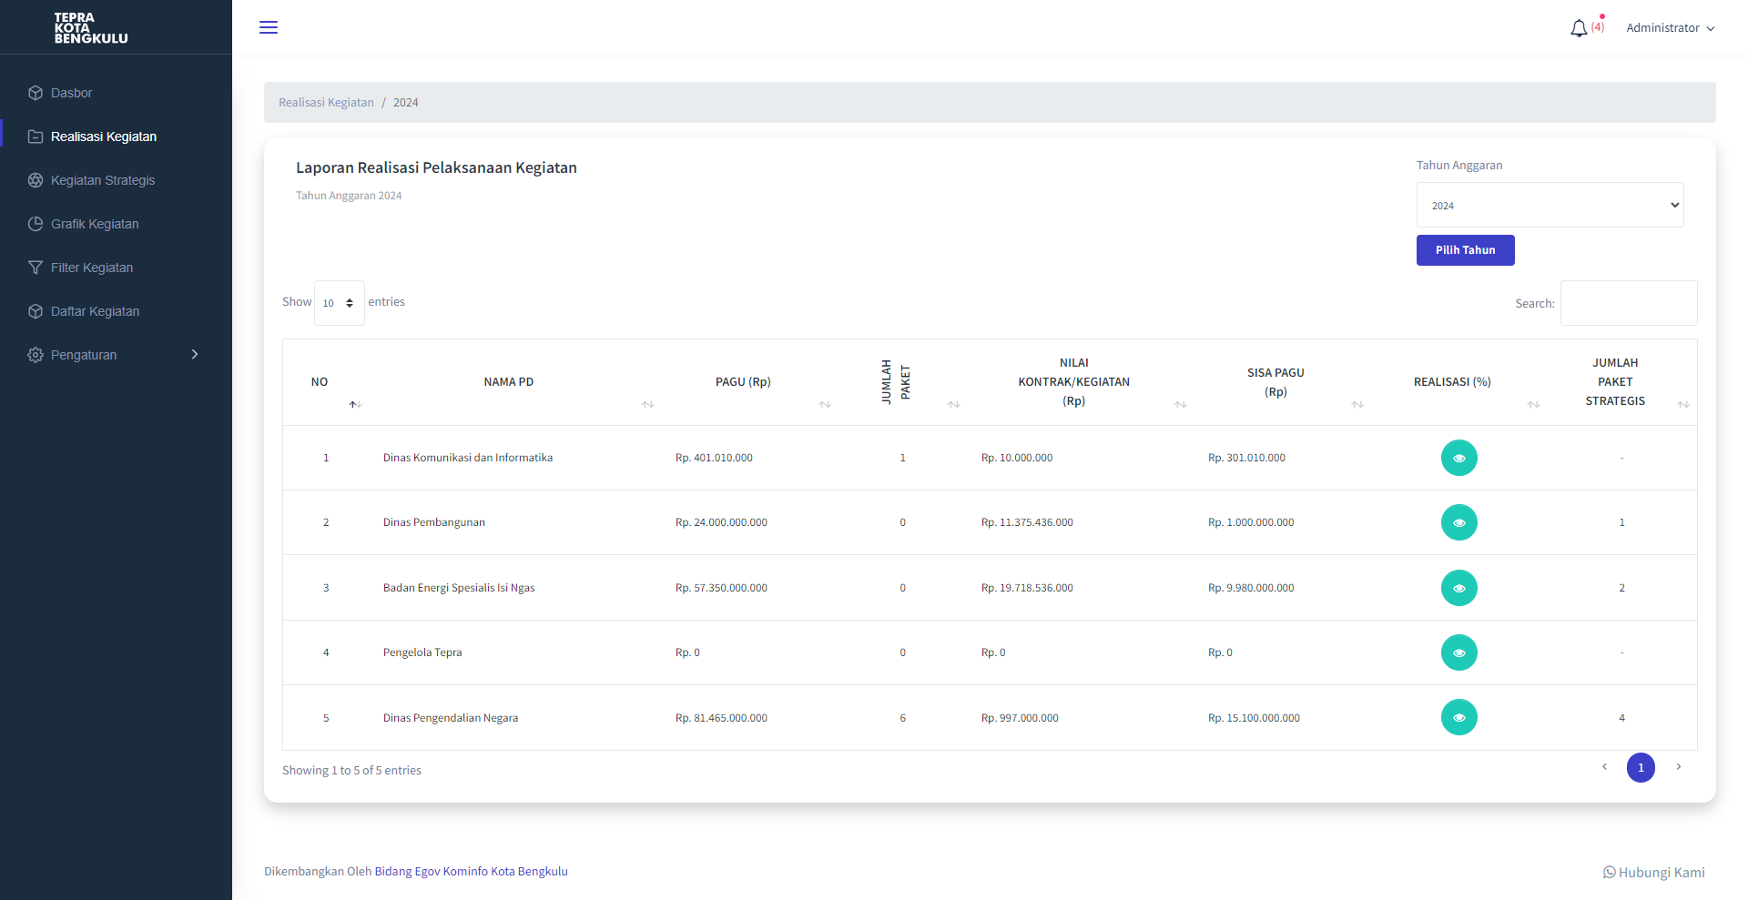This screenshot has width=1748, height=900.
Task: Expand the Pengaturan submenu chevron
Action: coord(194,355)
